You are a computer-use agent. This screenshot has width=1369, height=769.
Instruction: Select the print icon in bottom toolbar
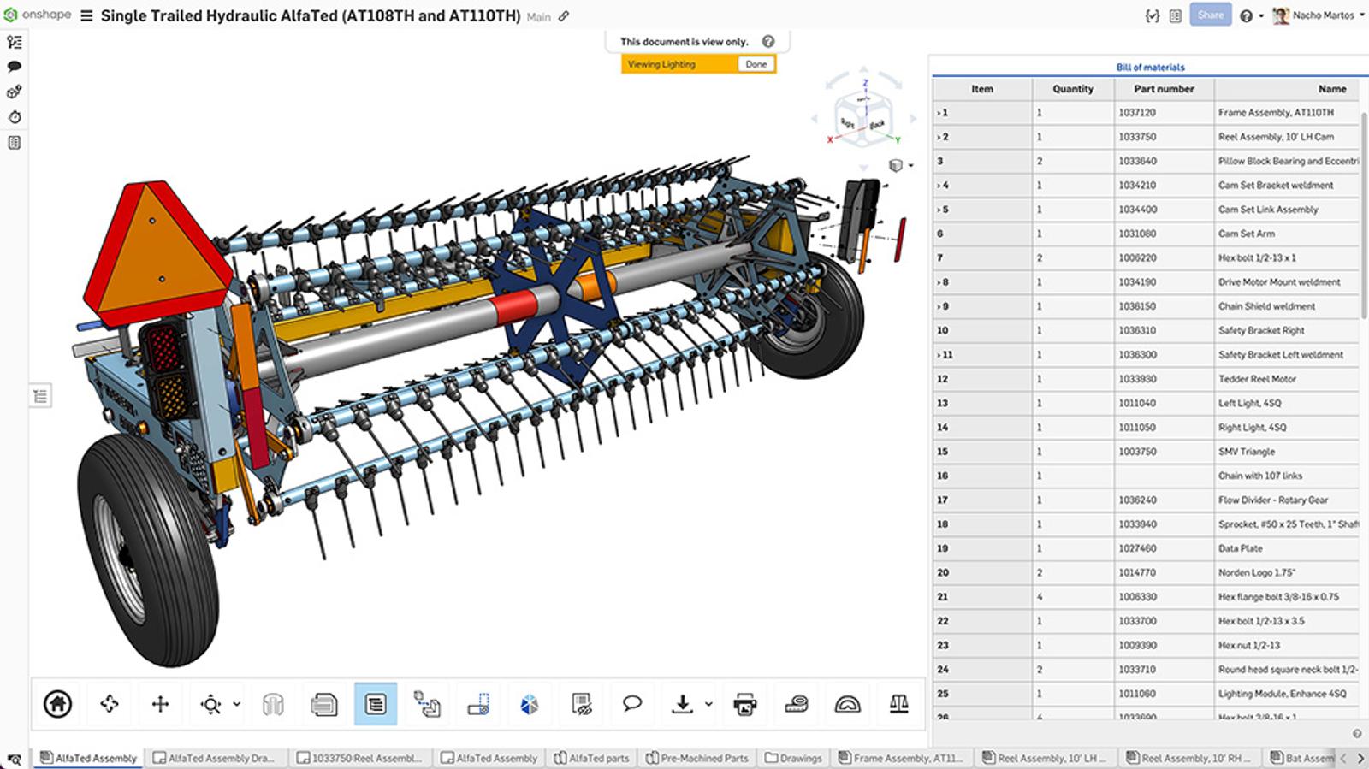745,704
